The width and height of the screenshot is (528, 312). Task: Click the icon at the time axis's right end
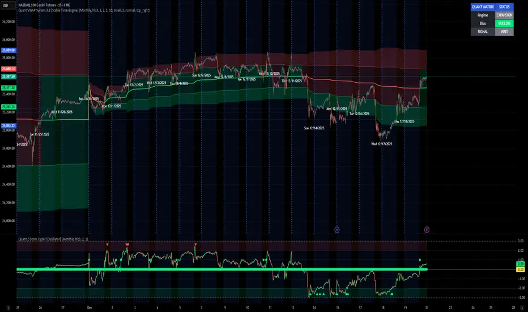point(522,308)
